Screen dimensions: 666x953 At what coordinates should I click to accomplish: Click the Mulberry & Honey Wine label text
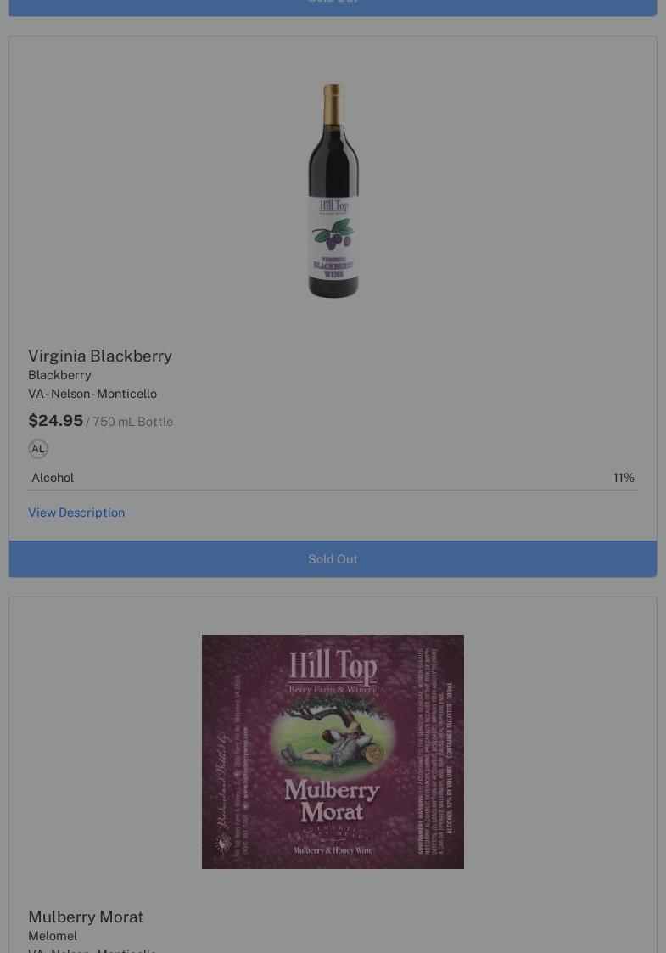point(333,850)
